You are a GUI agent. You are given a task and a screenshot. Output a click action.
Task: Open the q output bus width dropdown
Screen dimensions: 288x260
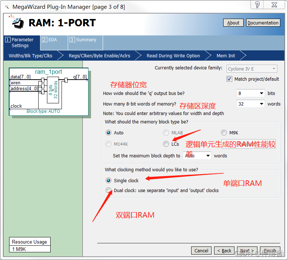[250, 93]
